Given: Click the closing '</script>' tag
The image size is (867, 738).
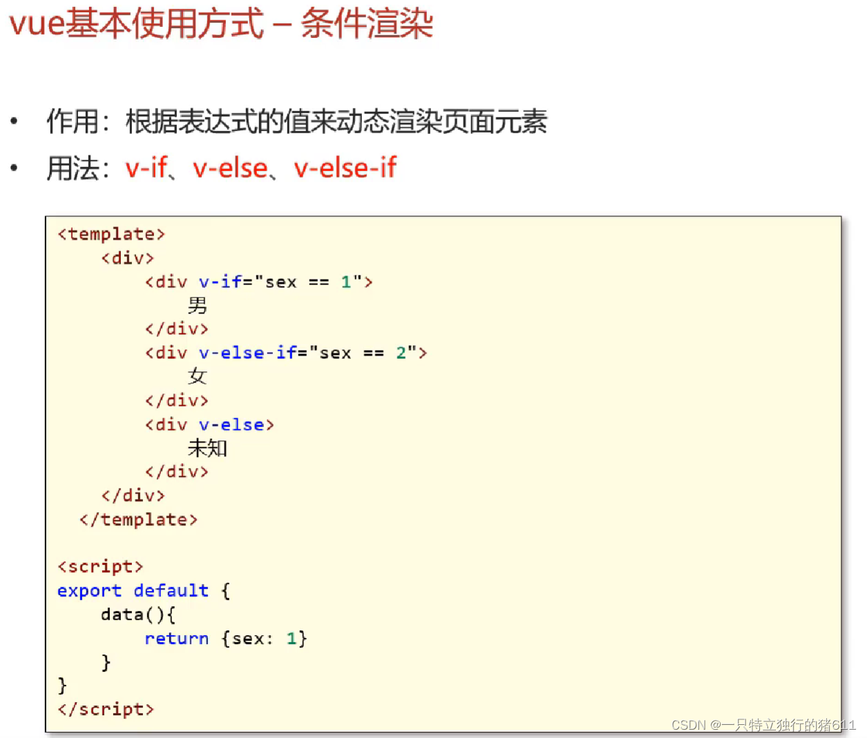Looking at the screenshot, I should click(106, 709).
